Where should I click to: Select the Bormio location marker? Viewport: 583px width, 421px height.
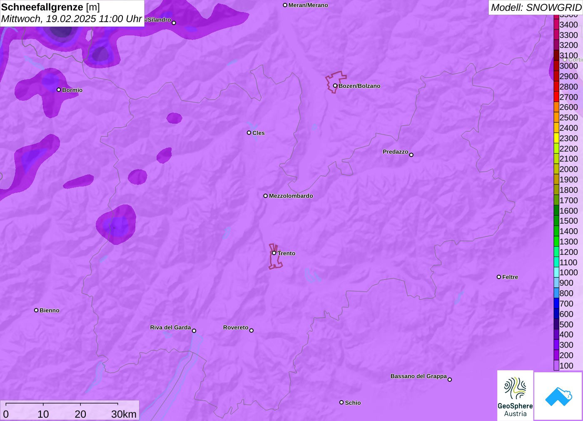[59, 90]
